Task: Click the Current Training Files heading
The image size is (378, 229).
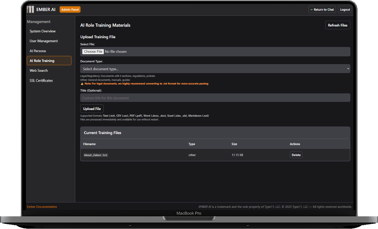Action: point(102,133)
